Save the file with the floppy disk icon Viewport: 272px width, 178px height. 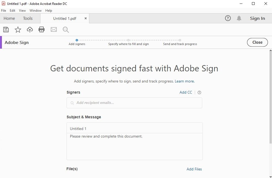(x=6, y=30)
